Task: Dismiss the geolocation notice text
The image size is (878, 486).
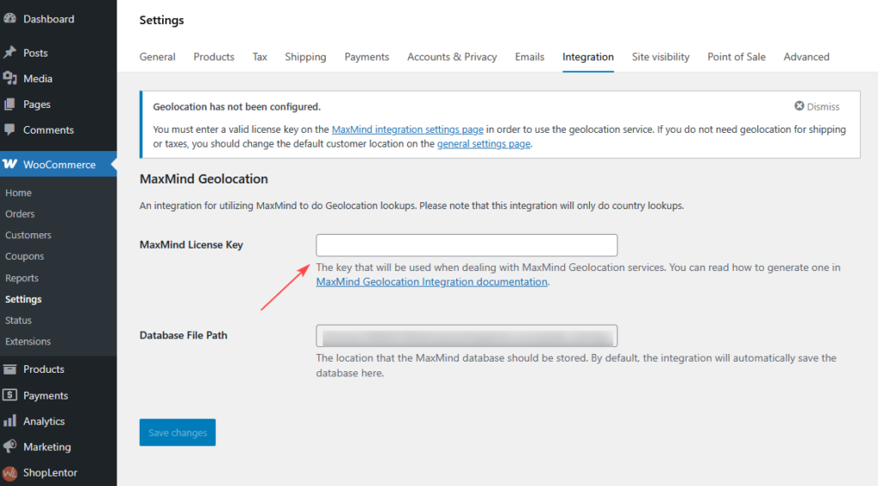Action: click(x=823, y=106)
